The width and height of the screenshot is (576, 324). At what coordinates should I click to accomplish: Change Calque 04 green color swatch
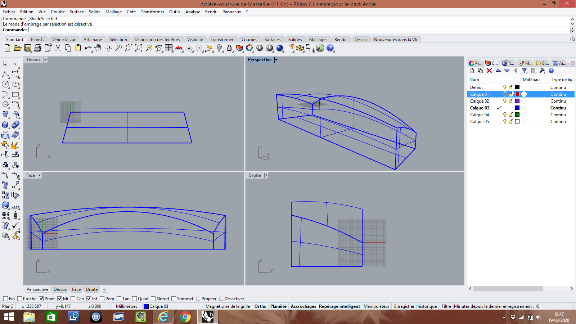[x=517, y=115]
